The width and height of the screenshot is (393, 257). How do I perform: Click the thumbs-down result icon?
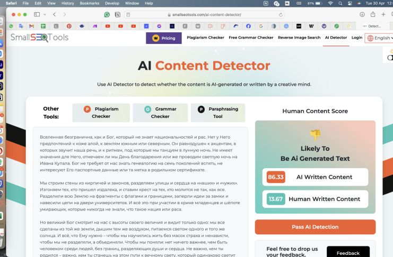[x=315, y=135]
